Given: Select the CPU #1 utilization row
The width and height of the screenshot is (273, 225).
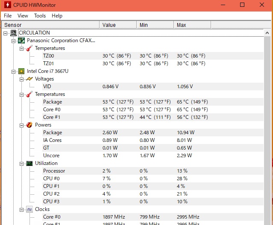Looking at the screenshot, I should (x=153, y=186).
